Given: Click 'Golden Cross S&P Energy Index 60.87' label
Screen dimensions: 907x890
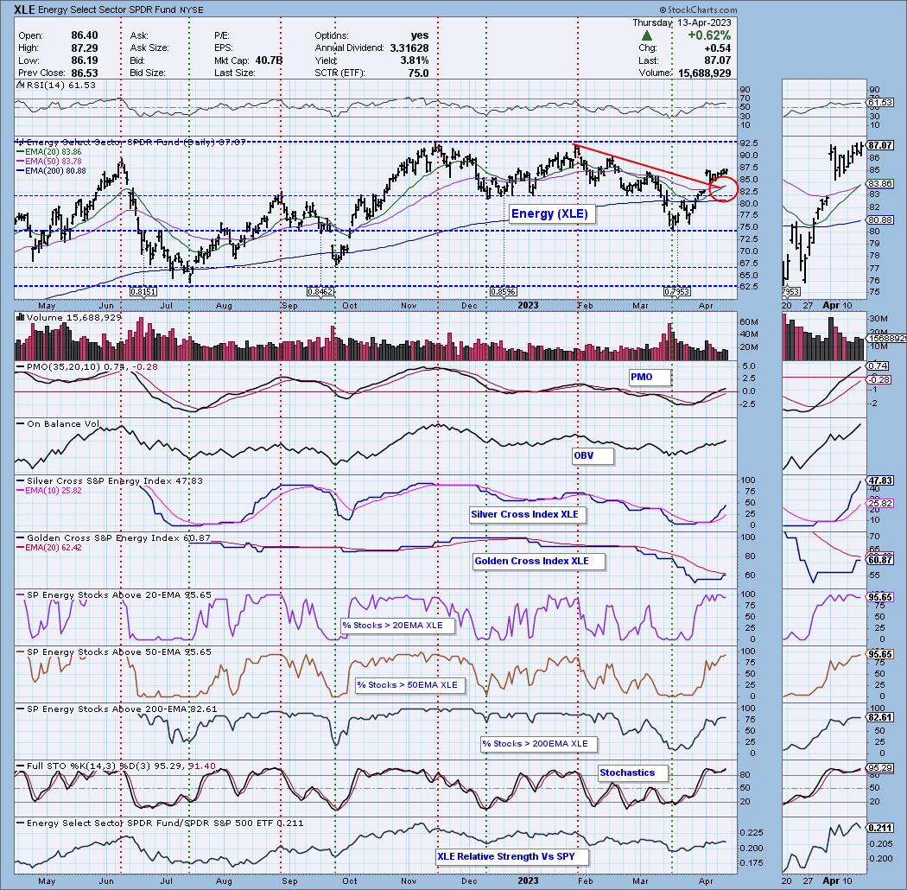Looking at the screenshot, I should tap(113, 538).
